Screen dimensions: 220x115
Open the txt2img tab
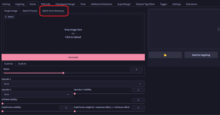point(6,4)
